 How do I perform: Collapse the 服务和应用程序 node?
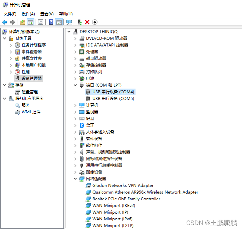(5, 98)
